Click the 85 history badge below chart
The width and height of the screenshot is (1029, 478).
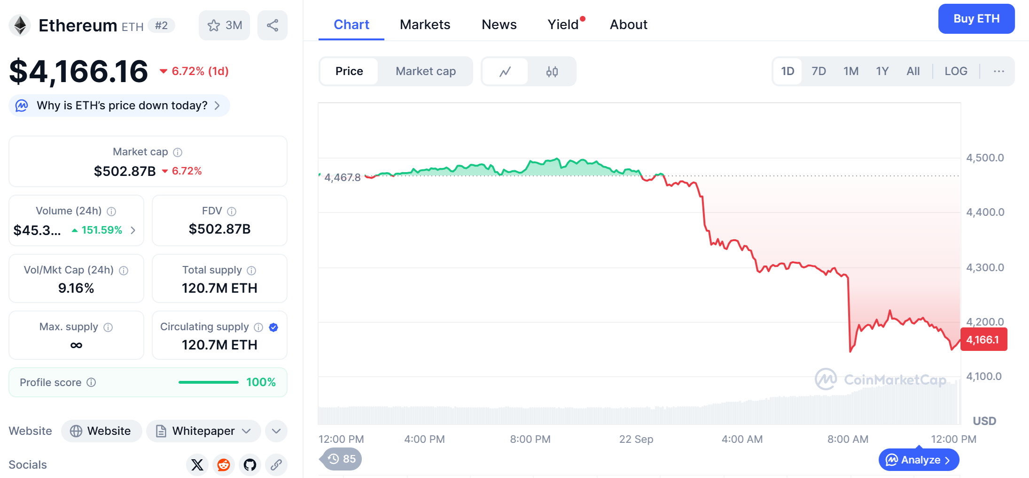coord(342,459)
